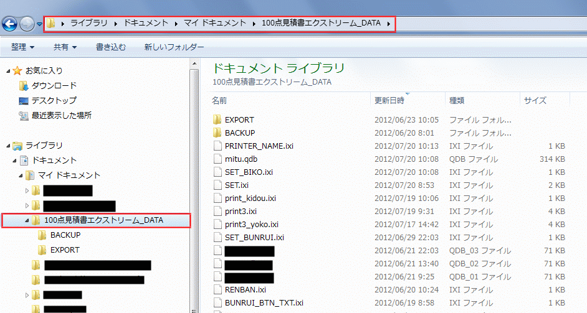Select EXPORT folder icon in navigation tree

pos(42,250)
